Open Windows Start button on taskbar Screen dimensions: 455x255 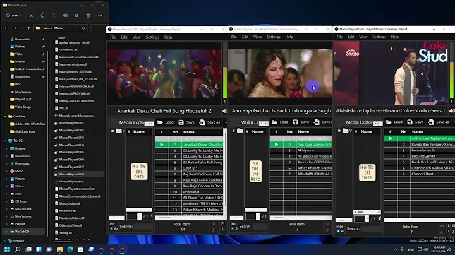pyautogui.click(x=7, y=249)
